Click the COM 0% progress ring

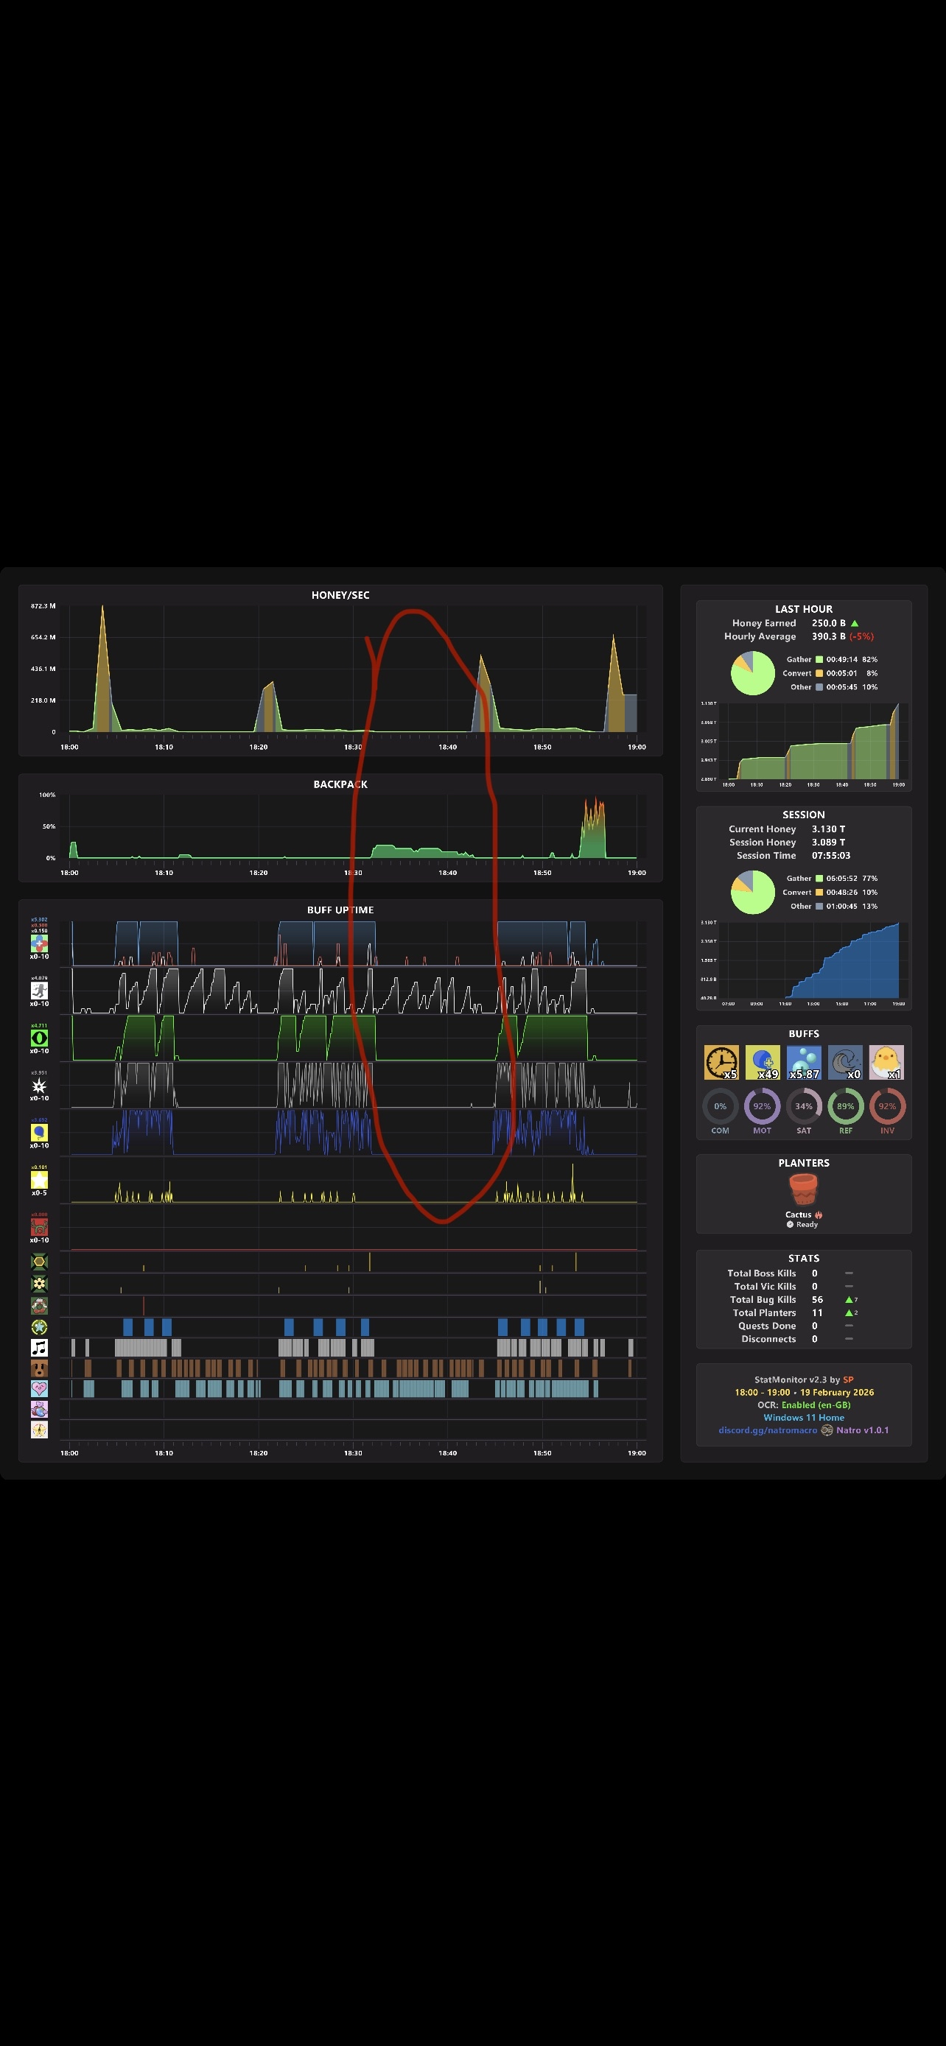point(721,1105)
